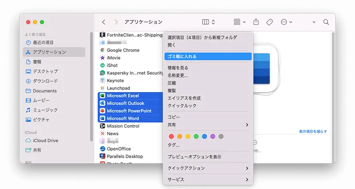This screenshot has height=189, width=355.
Task: Select the Launchpad app icon
Action: click(x=103, y=88)
